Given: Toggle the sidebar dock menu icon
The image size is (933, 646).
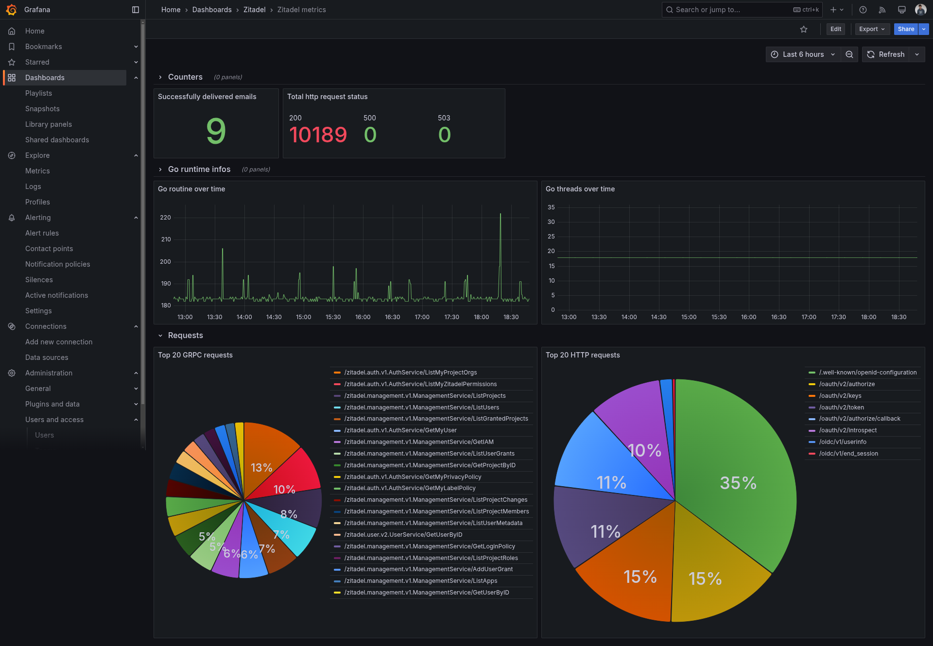Looking at the screenshot, I should point(136,10).
